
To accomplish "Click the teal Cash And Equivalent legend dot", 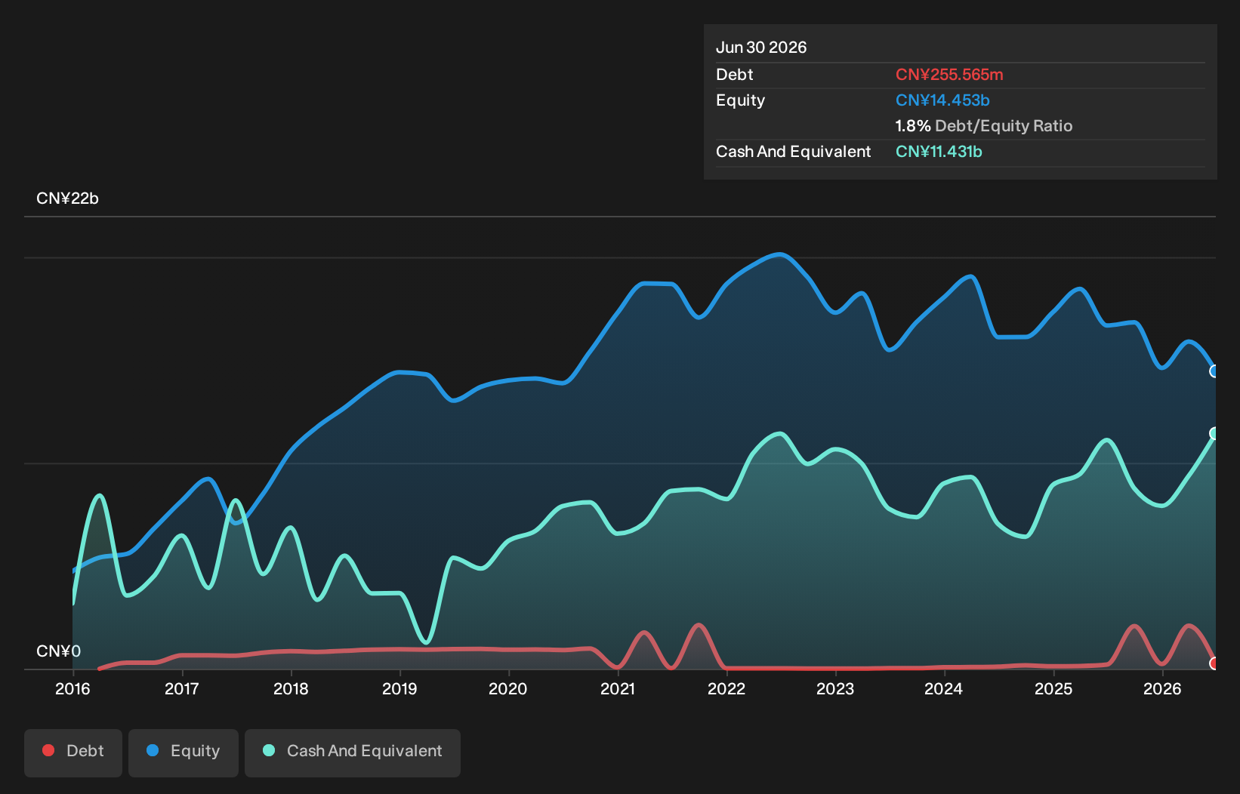I will click(269, 750).
